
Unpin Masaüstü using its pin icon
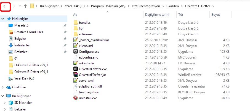[x=65, y=25]
